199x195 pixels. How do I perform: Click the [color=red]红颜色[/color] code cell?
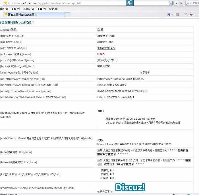[x=48, y=54]
